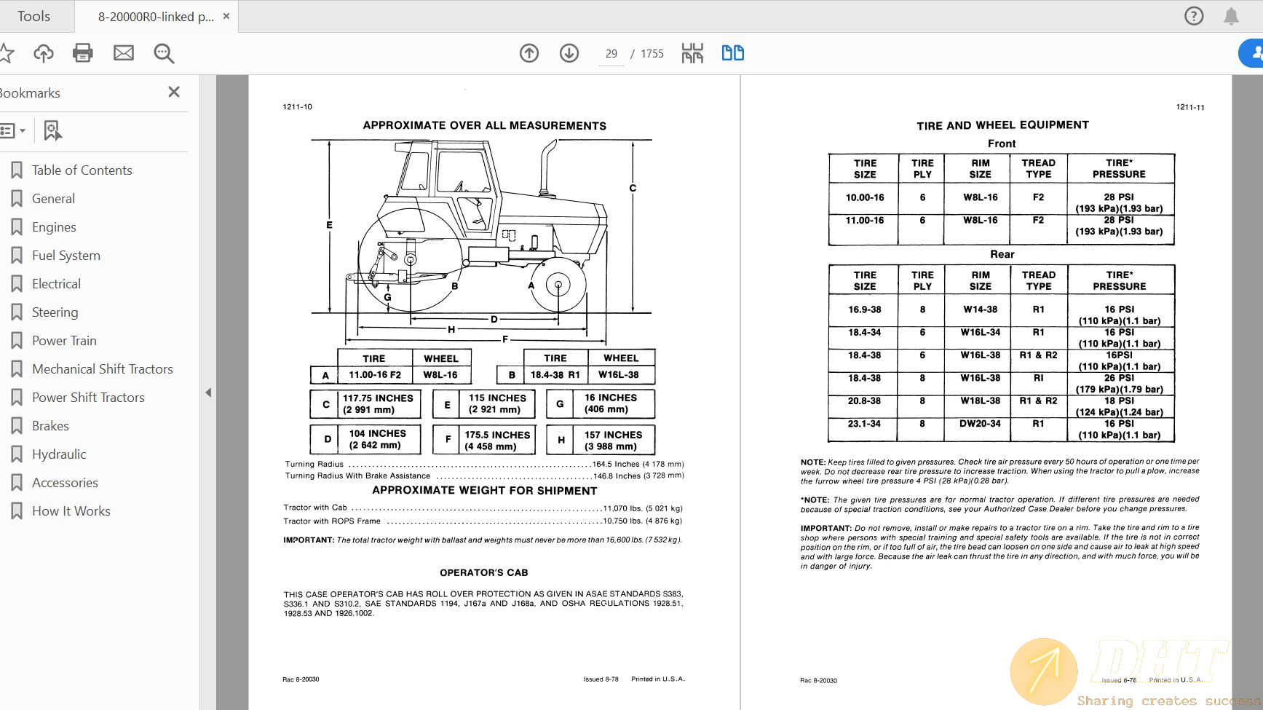Zoom out of the page
Screen dimensions: 1263x710
click(164, 53)
